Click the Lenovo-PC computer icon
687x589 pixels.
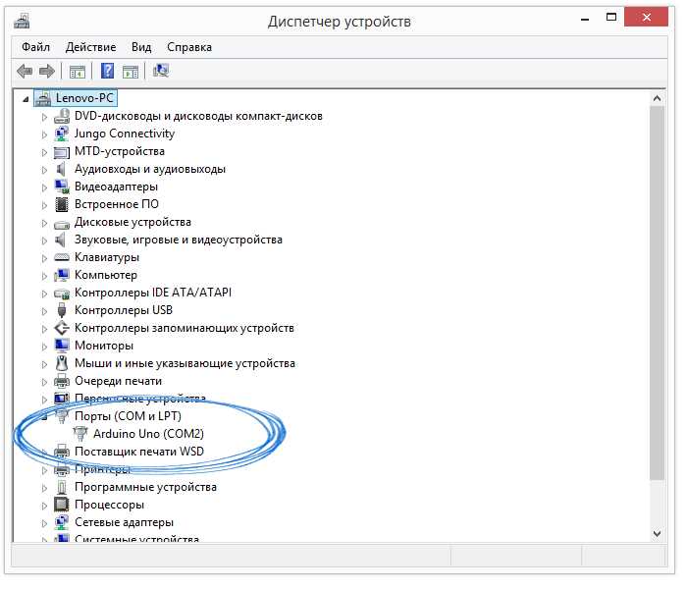[x=43, y=98]
